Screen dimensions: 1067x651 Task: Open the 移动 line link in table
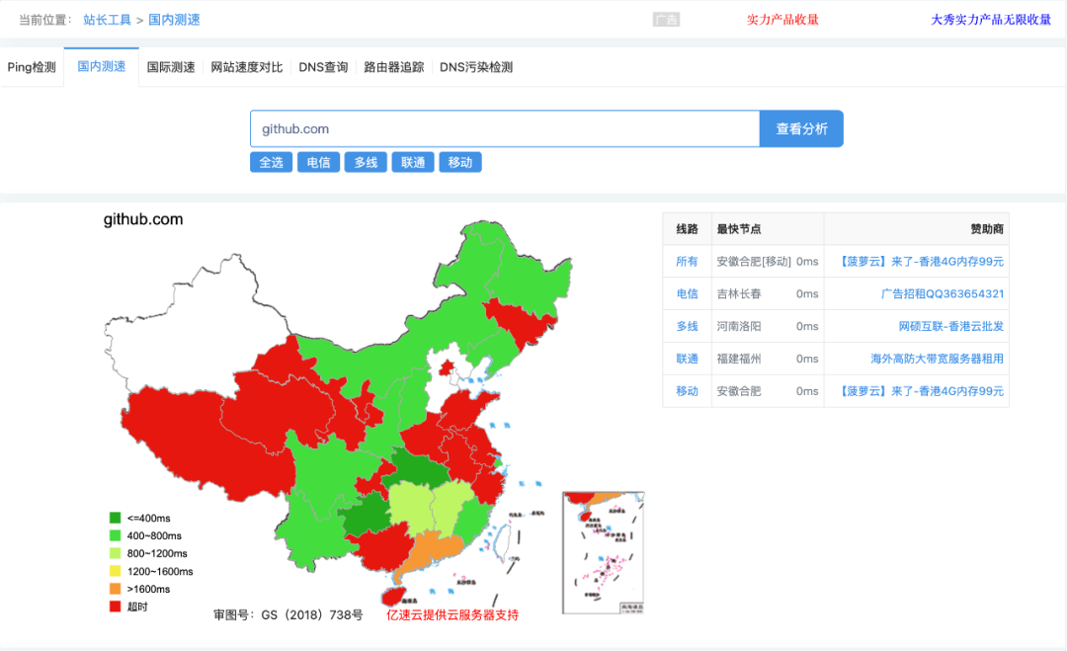(687, 391)
